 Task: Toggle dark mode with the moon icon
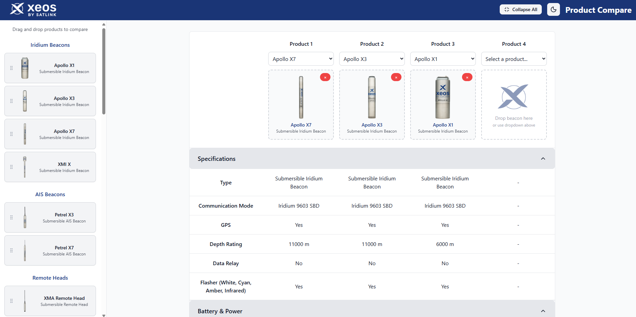(553, 9)
